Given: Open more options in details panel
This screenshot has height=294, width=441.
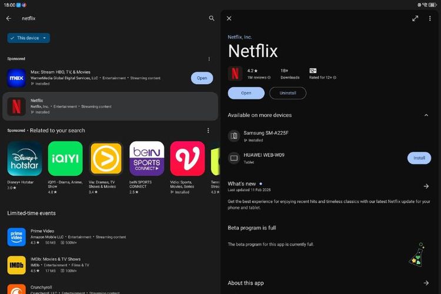Looking at the screenshot, I should pos(431,19).
